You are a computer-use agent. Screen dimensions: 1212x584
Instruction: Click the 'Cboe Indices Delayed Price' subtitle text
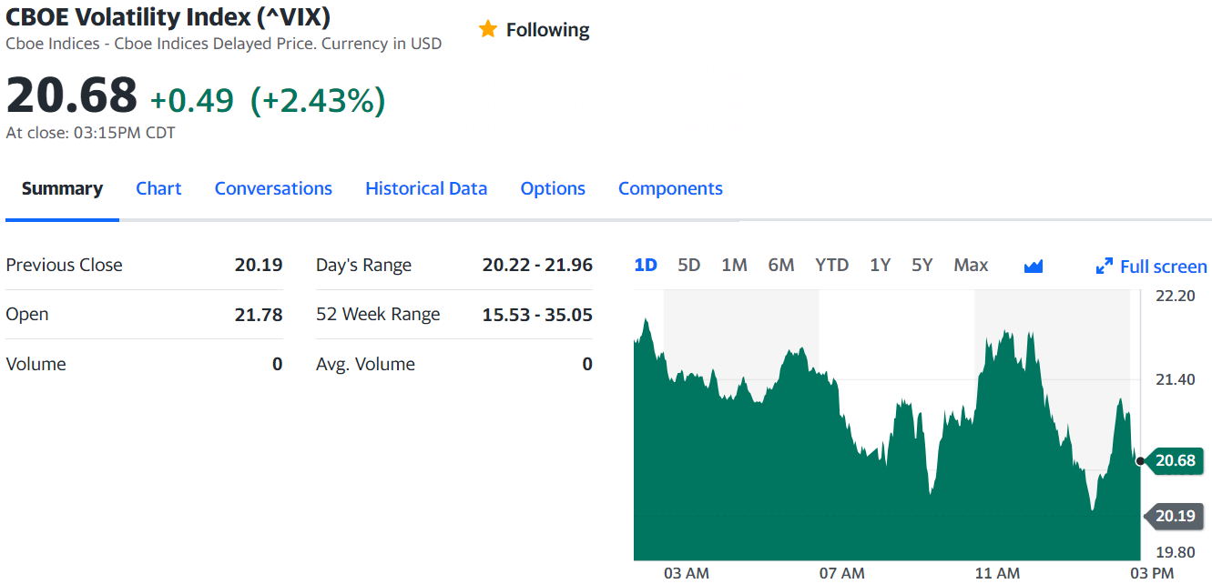[215, 44]
